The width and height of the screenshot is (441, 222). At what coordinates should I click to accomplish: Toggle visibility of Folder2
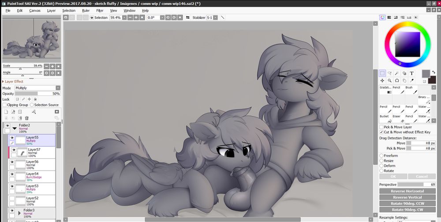pos(7,126)
